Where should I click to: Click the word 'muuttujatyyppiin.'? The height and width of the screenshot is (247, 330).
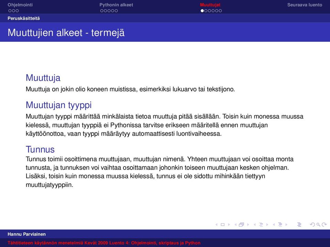(49, 185)
